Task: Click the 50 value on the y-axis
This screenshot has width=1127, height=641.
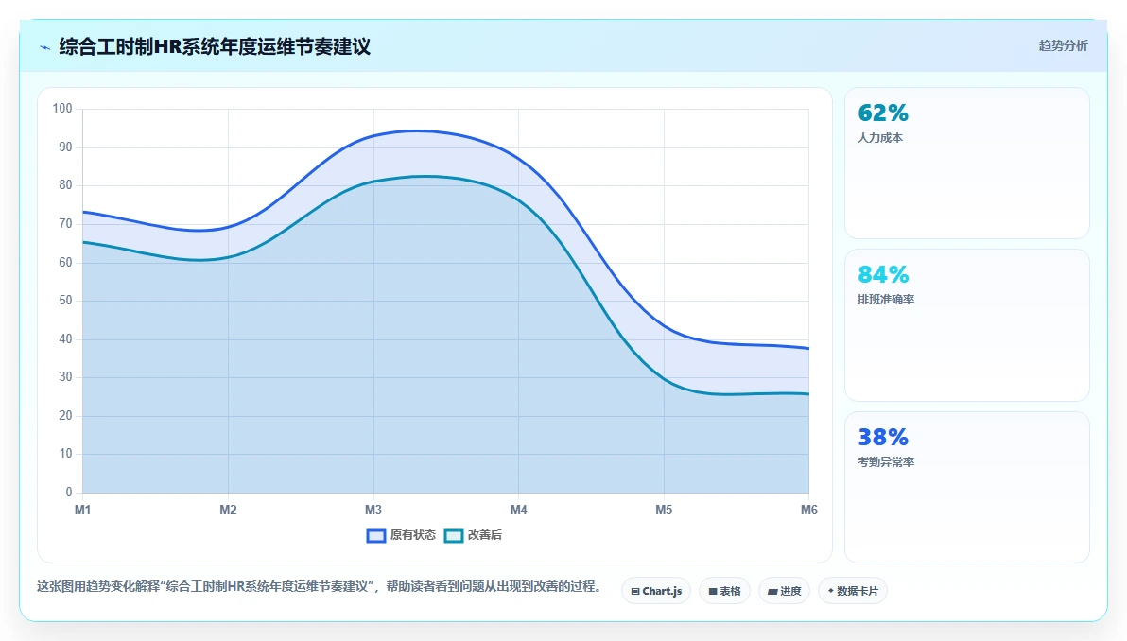Action: [x=65, y=301]
